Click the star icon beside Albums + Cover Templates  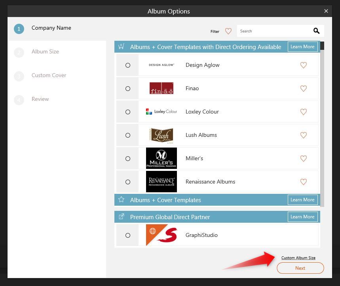click(x=121, y=199)
